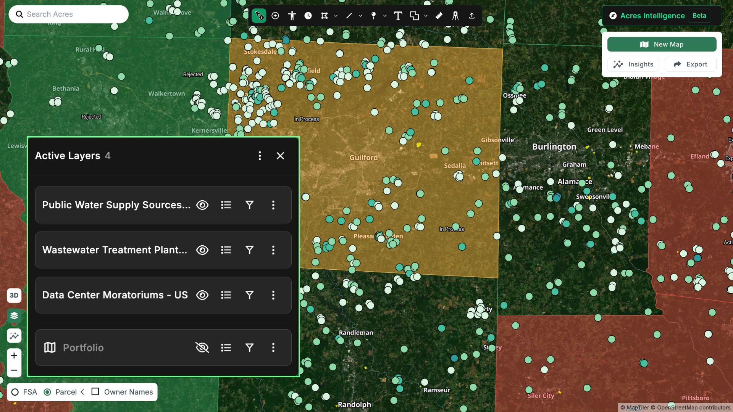Select the ruler measure tool
733x412 pixels.
(x=439, y=16)
